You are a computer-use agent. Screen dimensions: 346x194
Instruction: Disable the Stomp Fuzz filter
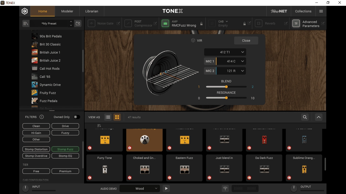tap(65, 149)
